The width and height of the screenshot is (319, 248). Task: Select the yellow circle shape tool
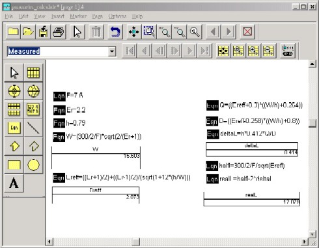point(33,165)
